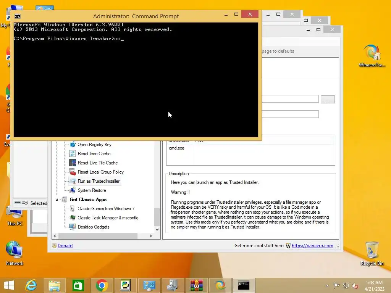Click the arguments input field

pyautogui.click(x=290, y=114)
